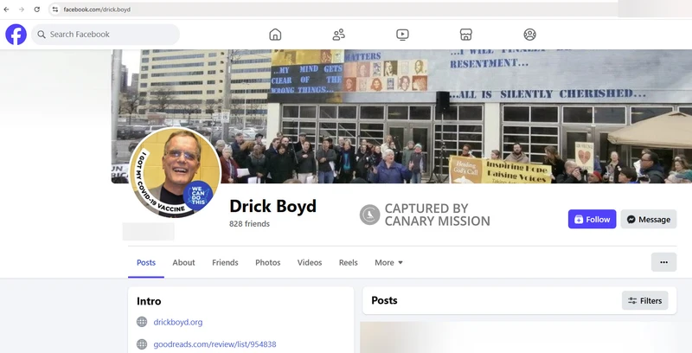
Task: Click the globe icon beside drickboyd.org
Action: pos(142,322)
